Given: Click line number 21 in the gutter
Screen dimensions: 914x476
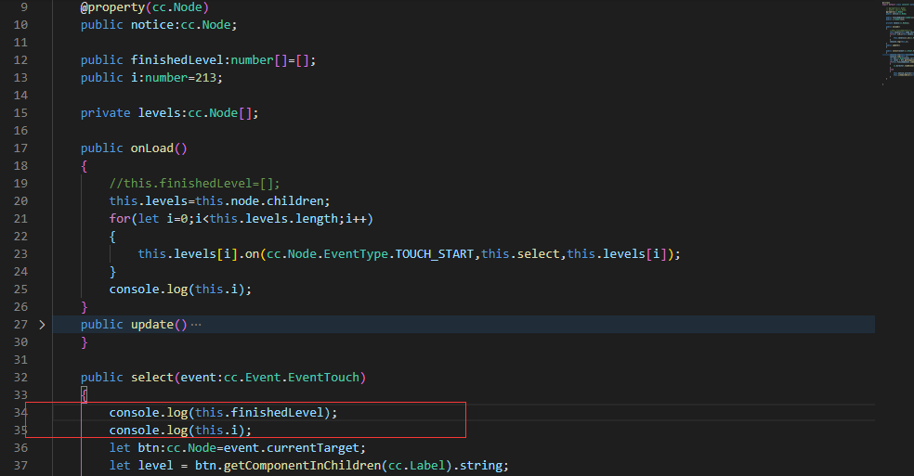Looking at the screenshot, I should pyautogui.click(x=20, y=218).
